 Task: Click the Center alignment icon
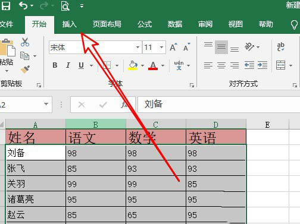coord(221,65)
